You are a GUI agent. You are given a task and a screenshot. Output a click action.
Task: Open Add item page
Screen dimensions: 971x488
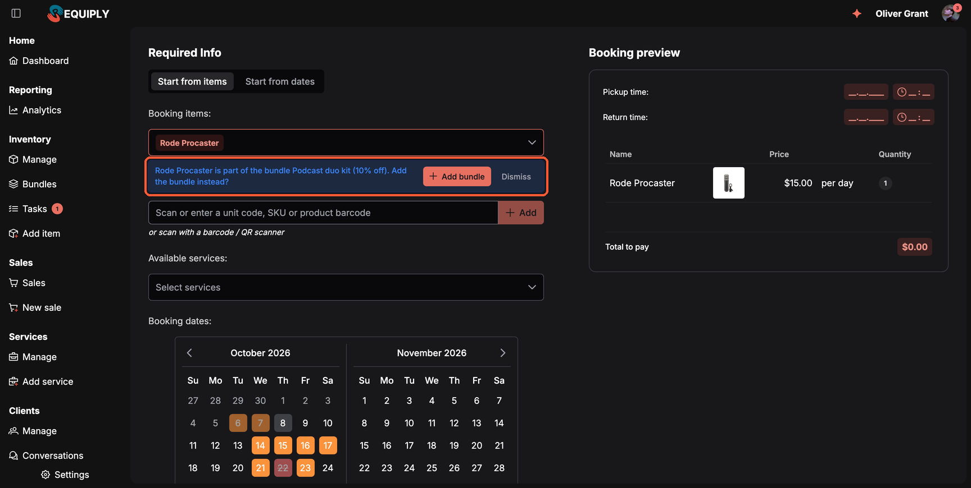(x=35, y=233)
